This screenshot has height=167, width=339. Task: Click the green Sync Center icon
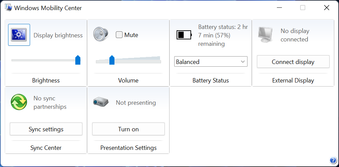click(x=19, y=102)
